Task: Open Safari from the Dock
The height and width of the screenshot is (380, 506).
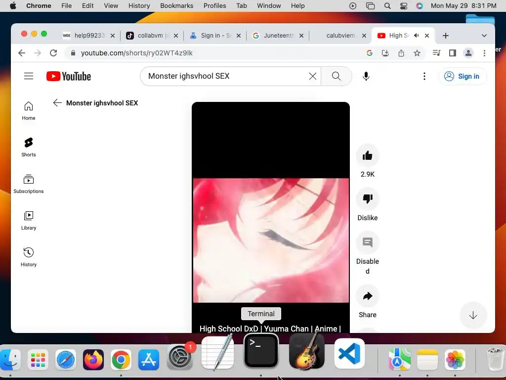Action: [x=66, y=359]
